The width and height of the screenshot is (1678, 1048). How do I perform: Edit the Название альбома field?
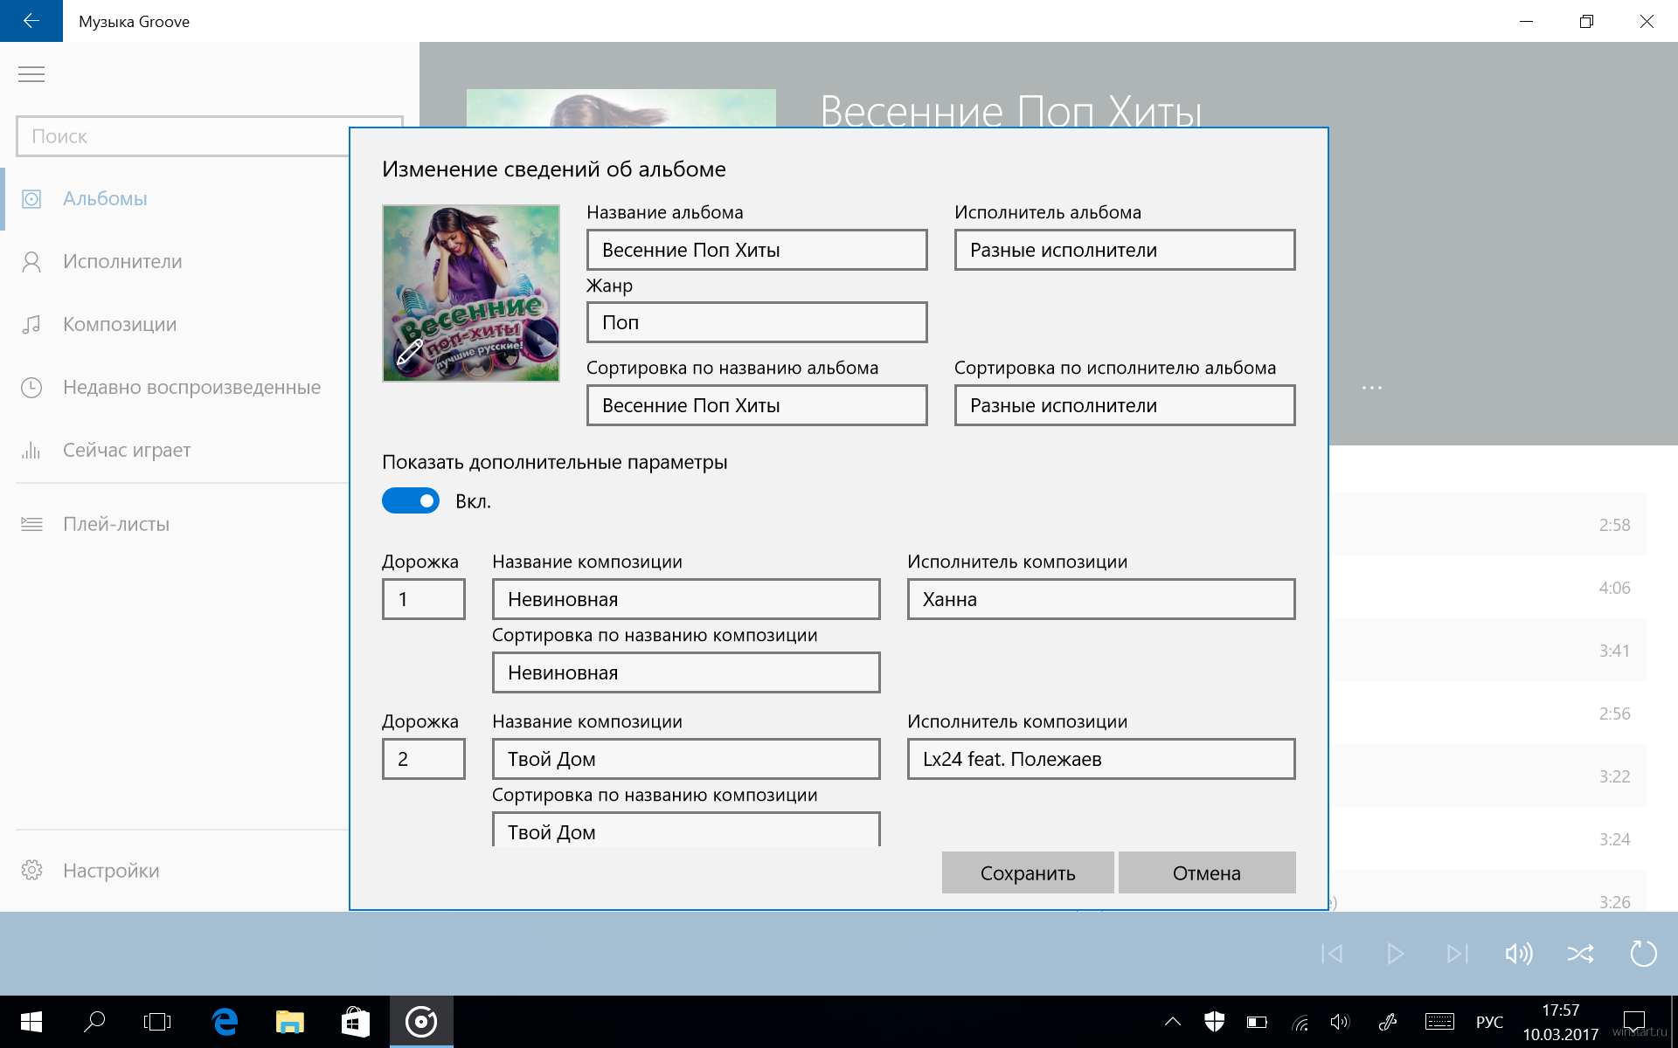point(757,250)
